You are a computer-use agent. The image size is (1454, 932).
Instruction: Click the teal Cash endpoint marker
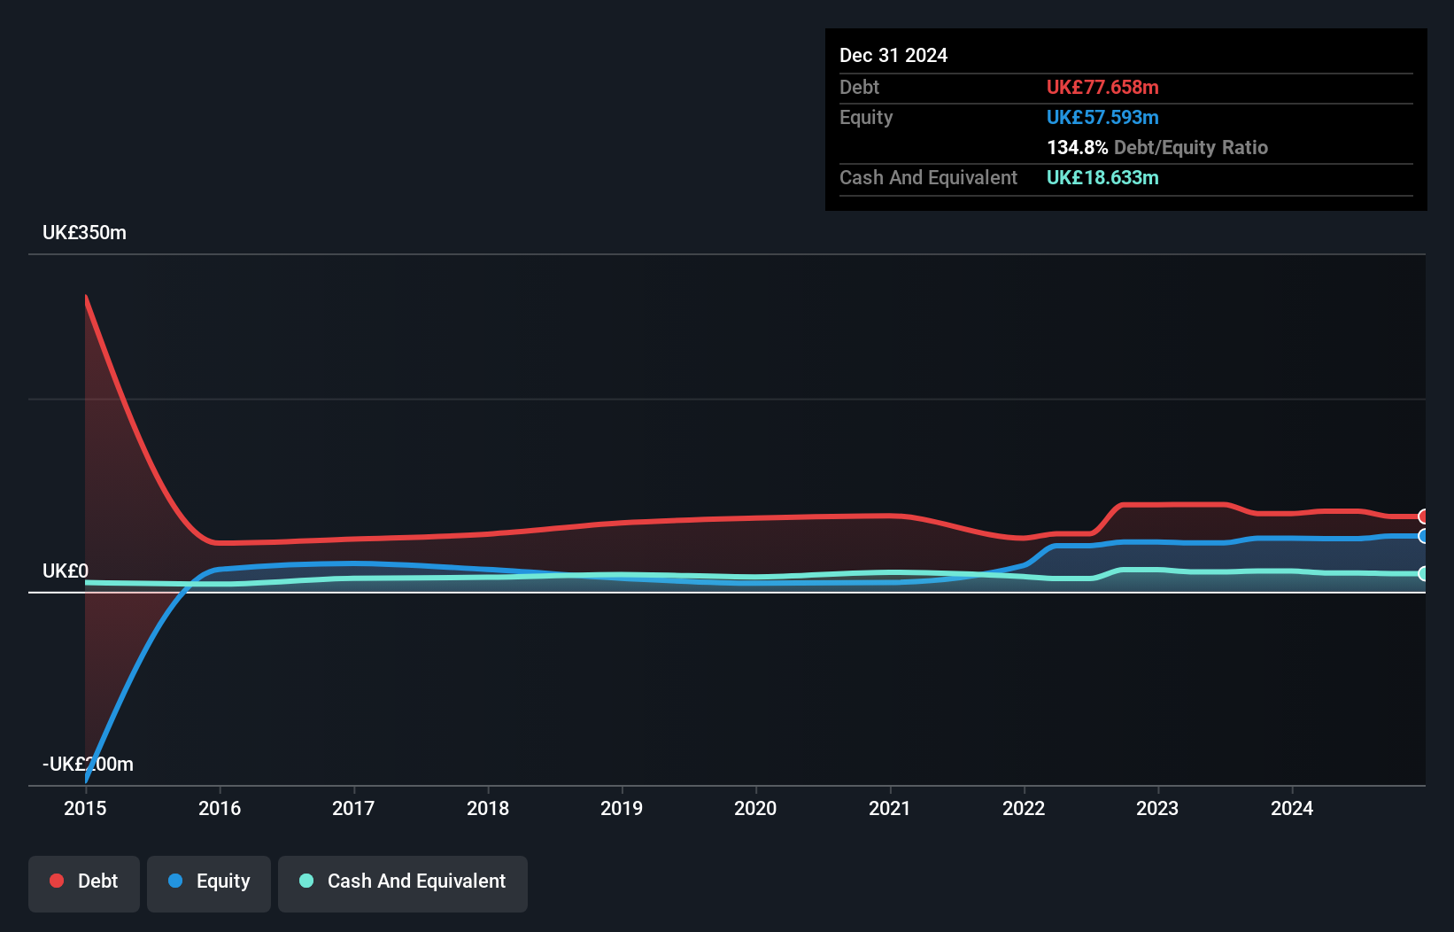point(1424,573)
